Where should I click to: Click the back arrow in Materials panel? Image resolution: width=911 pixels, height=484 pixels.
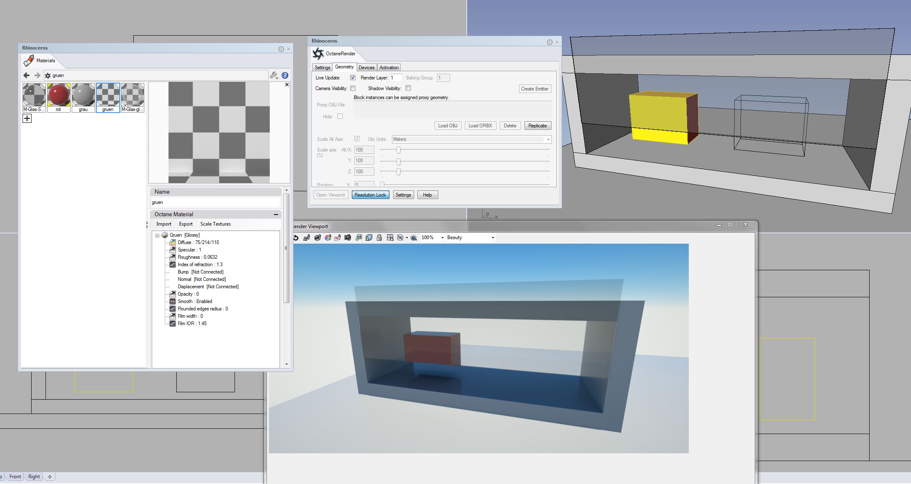(27, 75)
